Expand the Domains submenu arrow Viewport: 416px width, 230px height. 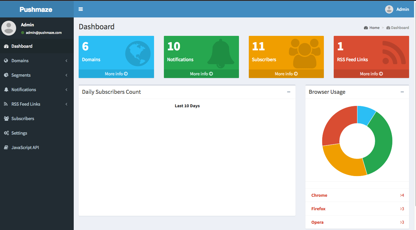click(66, 61)
